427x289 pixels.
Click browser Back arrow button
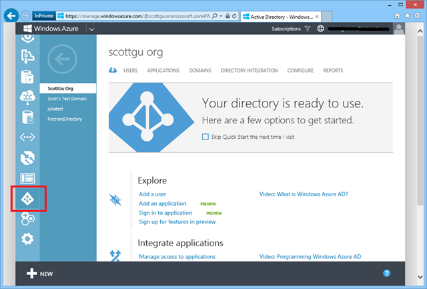11,16
